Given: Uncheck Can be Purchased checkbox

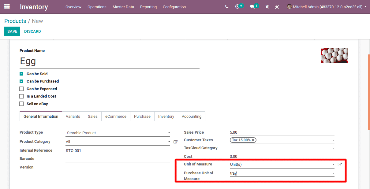Looking at the screenshot, I should tap(21, 81).
